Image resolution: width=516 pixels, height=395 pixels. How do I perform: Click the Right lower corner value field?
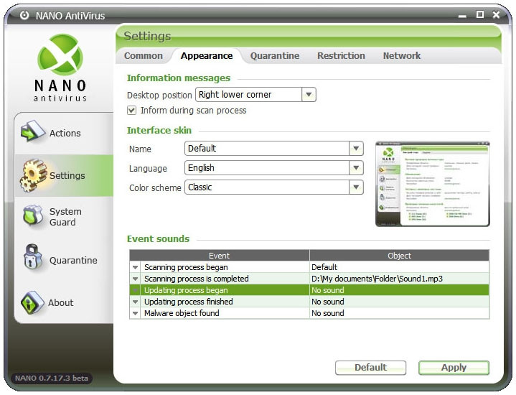click(249, 95)
